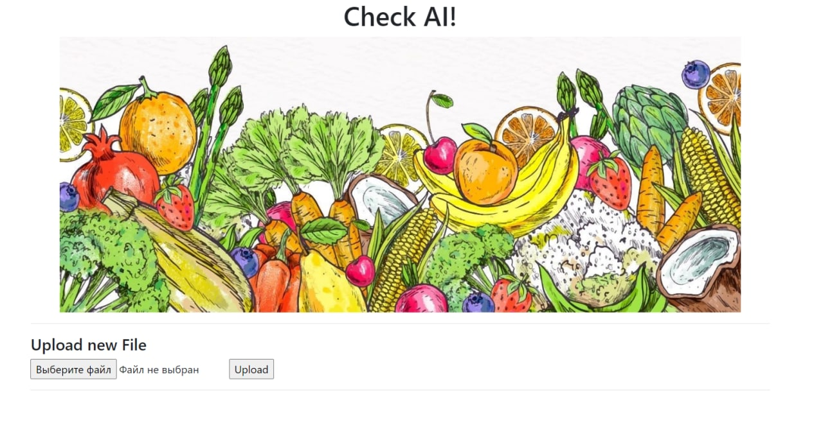
Task: Click the Upload button
Action: point(251,369)
